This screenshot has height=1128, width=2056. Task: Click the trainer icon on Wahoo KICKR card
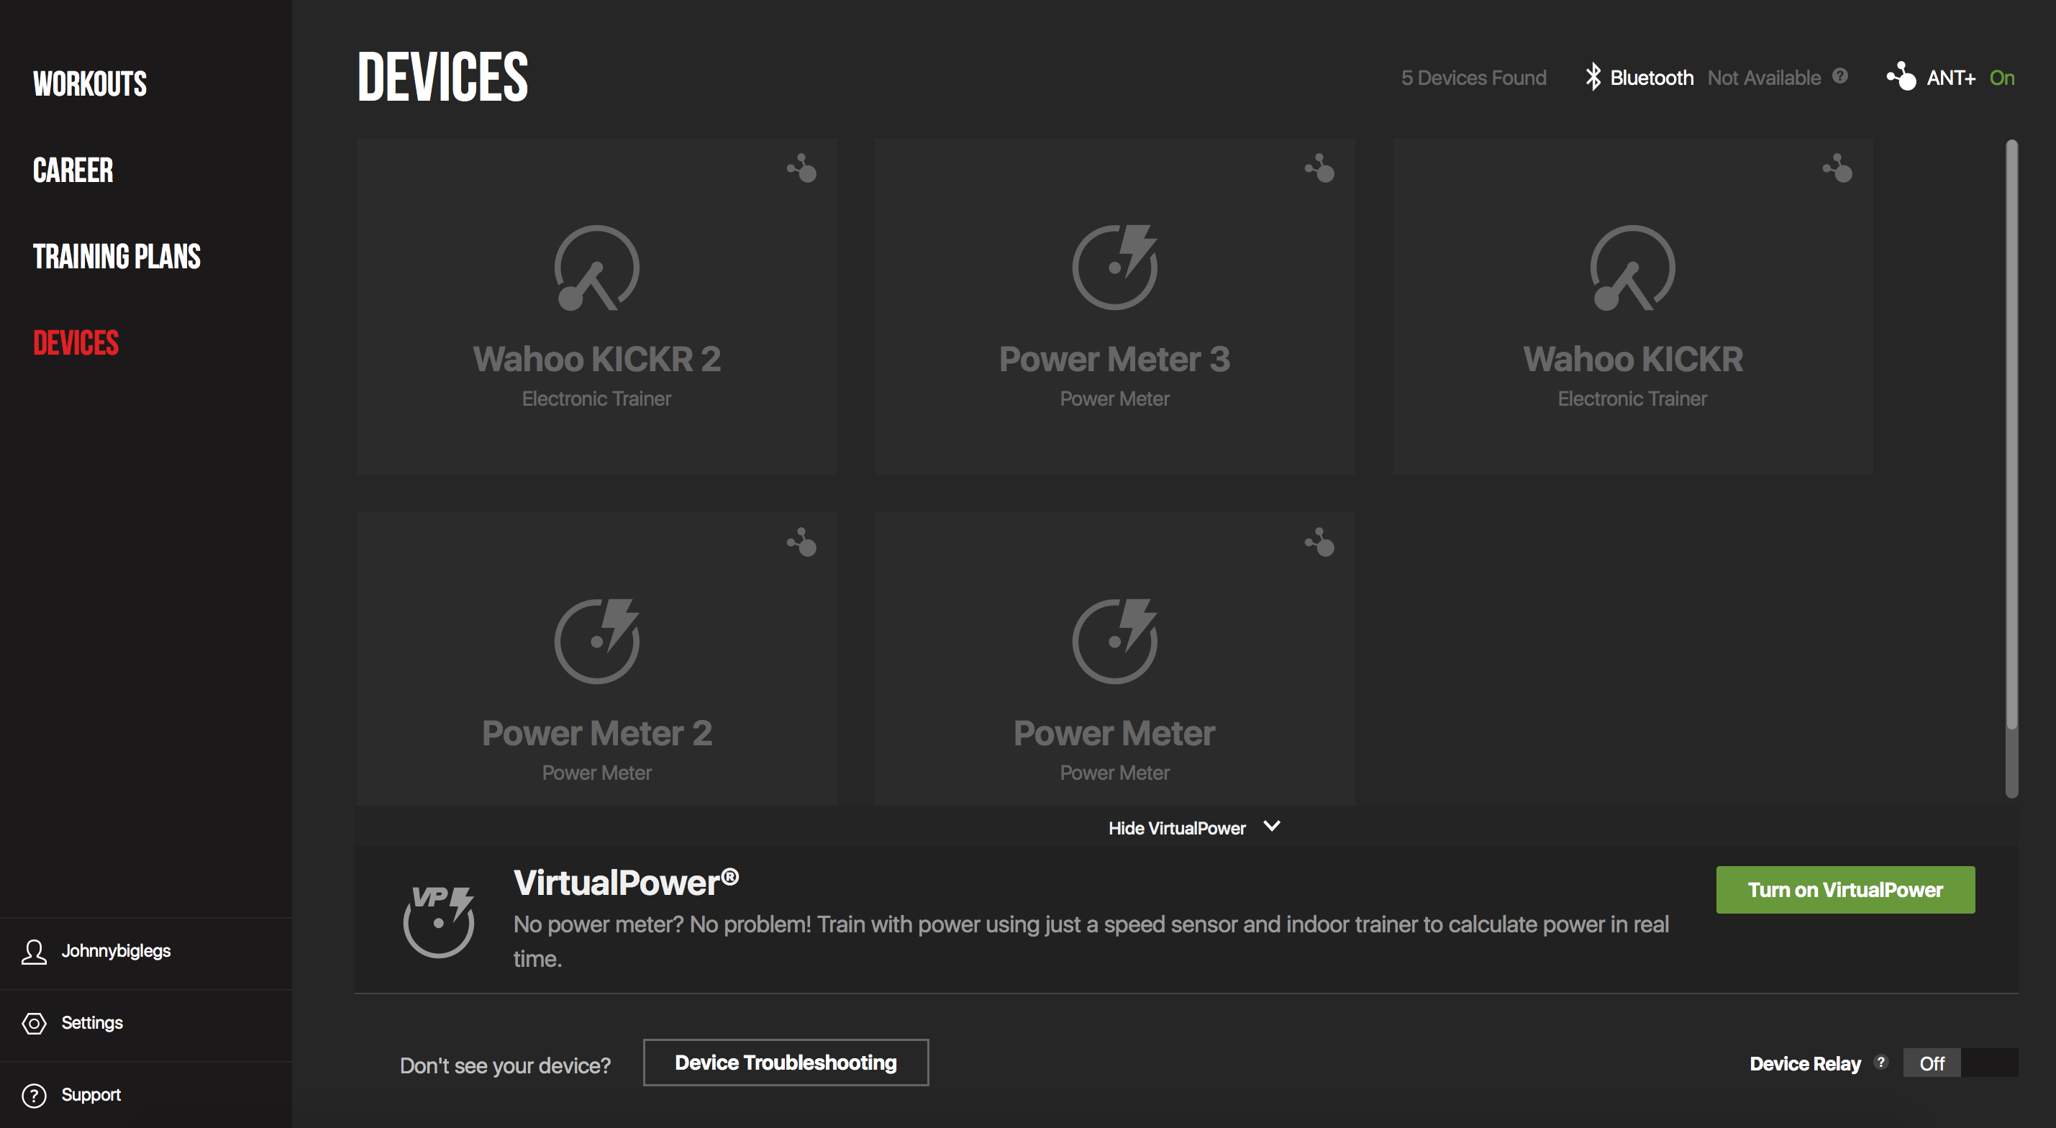[1633, 268]
